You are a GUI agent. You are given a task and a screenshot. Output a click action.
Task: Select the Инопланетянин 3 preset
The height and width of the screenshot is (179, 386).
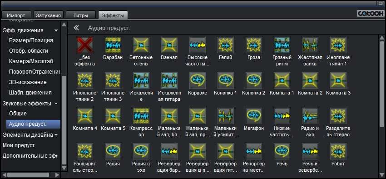[113, 80]
